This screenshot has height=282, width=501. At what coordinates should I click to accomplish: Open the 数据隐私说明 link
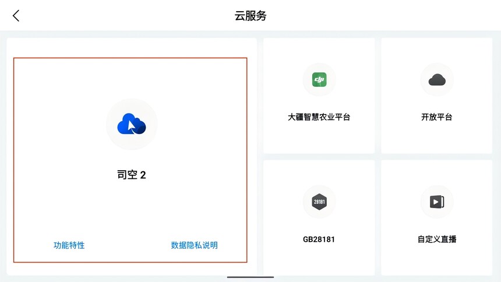click(x=194, y=245)
